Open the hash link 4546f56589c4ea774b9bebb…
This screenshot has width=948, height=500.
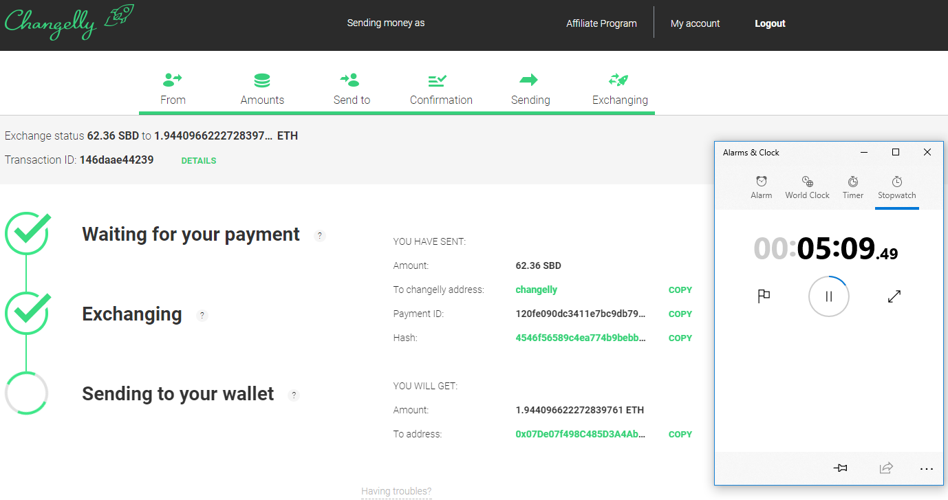[581, 338]
